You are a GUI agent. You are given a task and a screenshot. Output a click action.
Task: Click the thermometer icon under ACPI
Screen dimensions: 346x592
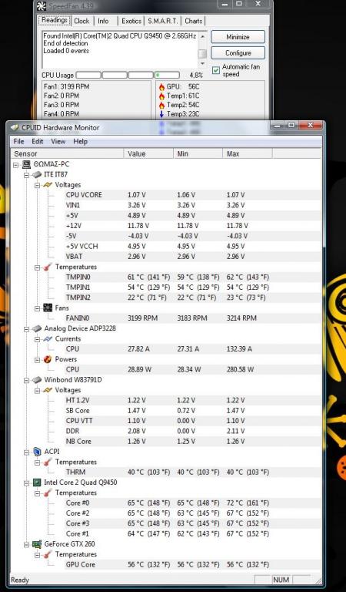pyautogui.click(x=48, y=462)
